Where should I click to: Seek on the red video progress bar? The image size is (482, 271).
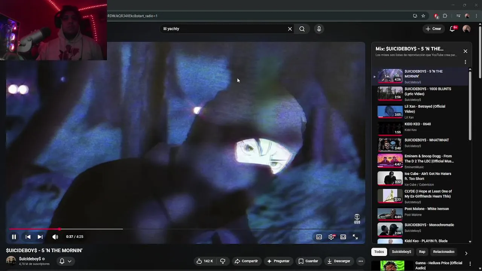[185, 229]
